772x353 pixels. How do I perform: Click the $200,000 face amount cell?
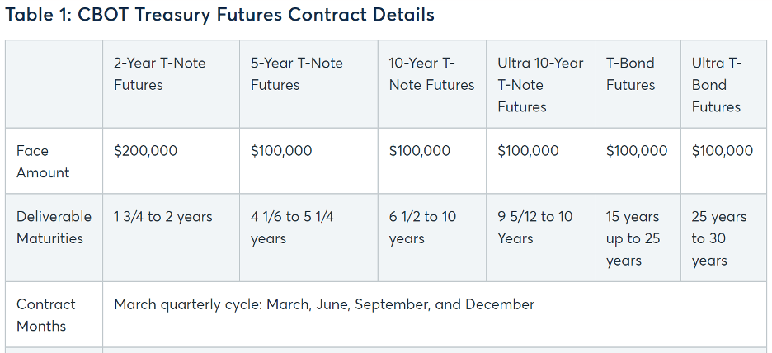point(172,161)
